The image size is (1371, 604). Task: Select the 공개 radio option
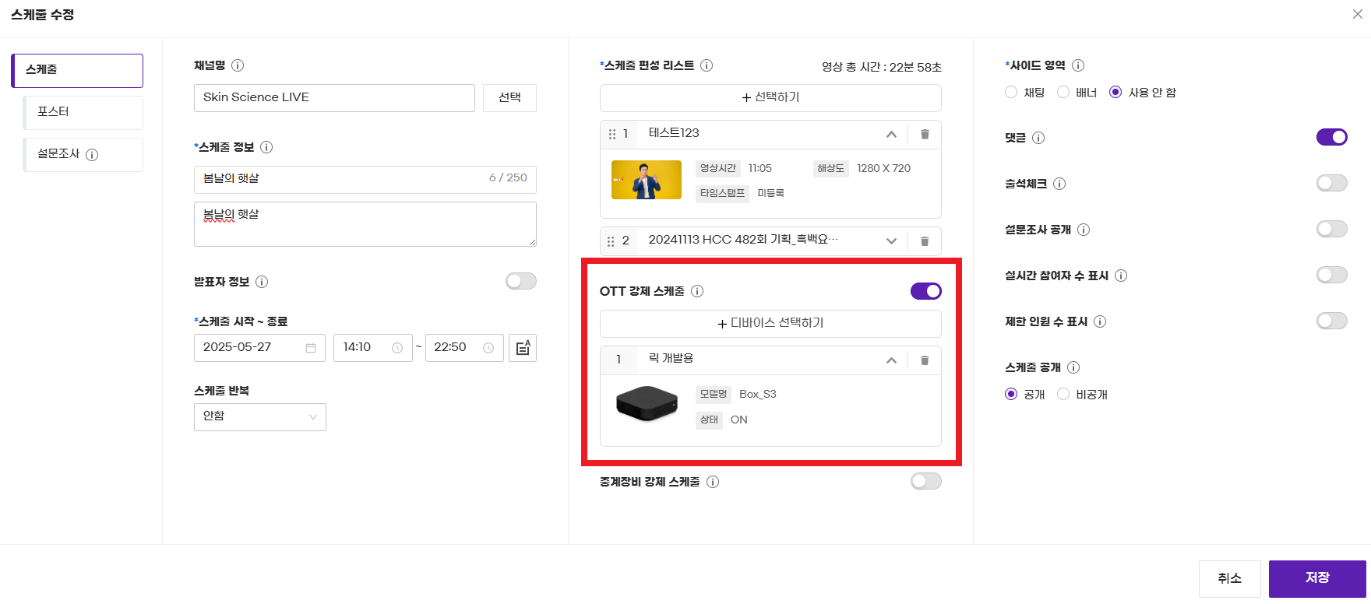pyautogui.click(x=1011, y=394)
